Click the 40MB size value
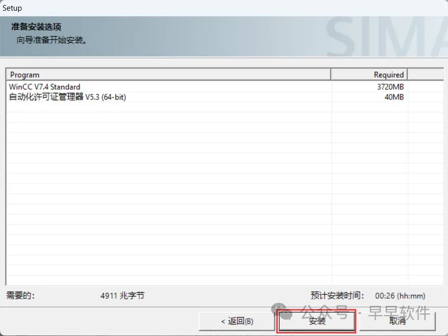The height and width of the screenshot is (336, 448). [x=394, y=97]
